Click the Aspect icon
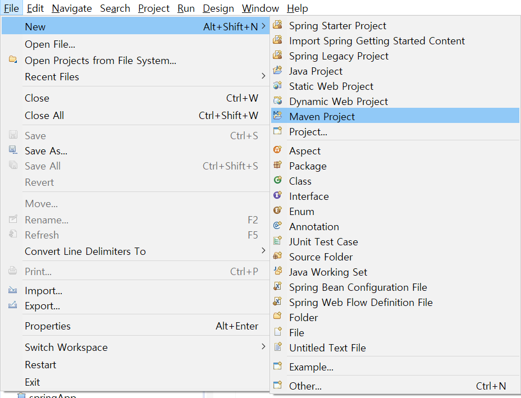 (277, 150)
